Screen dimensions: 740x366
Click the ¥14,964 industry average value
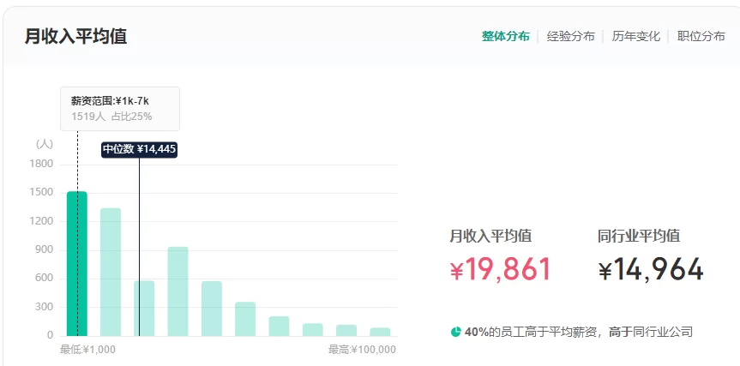click(651, 270)
